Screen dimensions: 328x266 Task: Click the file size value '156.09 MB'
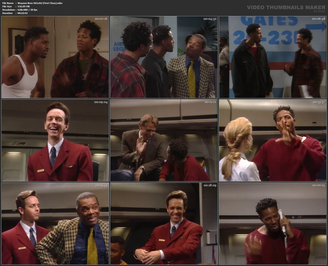click(x=24, y=7)
